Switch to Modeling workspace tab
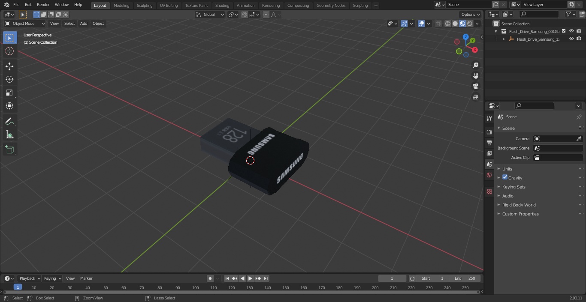 coord(121,6)
